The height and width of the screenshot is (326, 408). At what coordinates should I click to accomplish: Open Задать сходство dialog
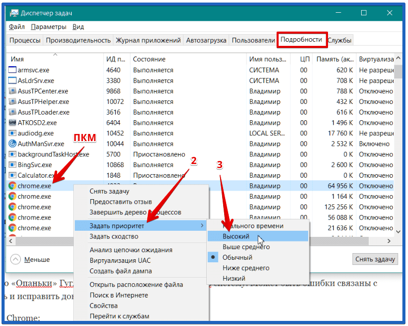(142, 236)
